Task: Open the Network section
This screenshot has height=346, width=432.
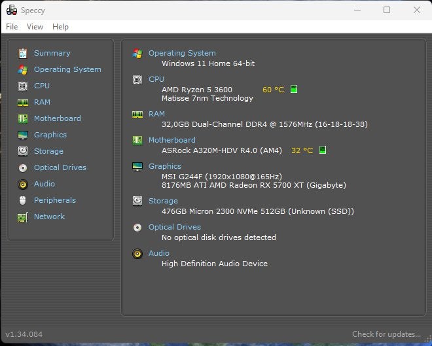Action: pos(49,216)
